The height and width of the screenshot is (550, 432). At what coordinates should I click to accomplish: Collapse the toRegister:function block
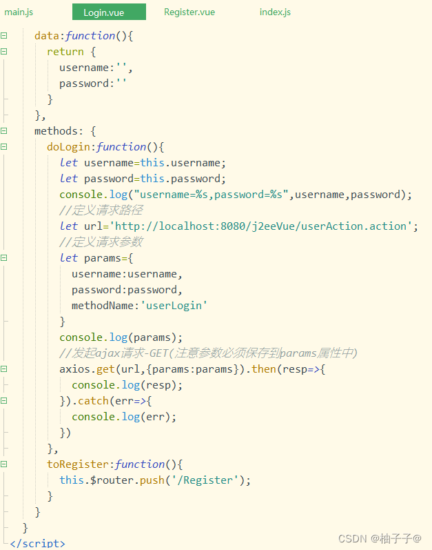point(4,464)
